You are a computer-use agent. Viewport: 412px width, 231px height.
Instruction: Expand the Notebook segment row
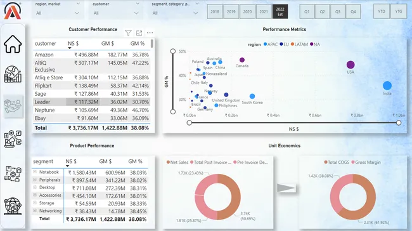35,172
